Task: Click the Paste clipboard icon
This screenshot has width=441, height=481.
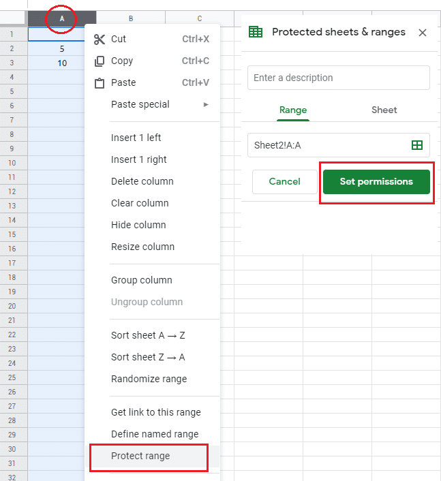Action: click(x=100, y=83)
